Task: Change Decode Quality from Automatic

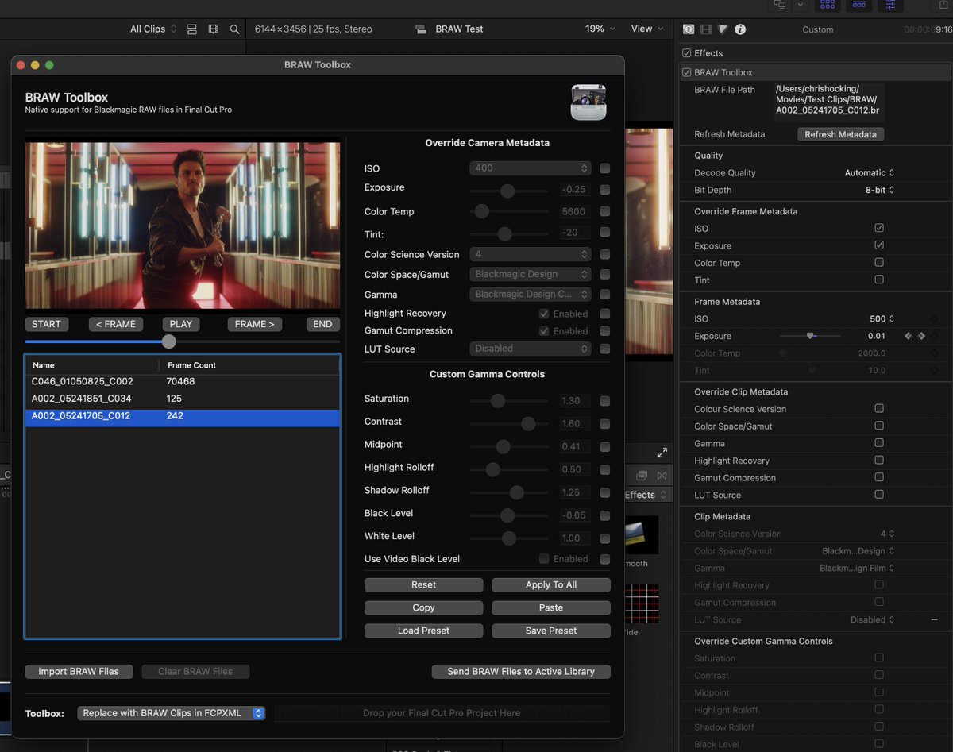Action: [870, 172]
